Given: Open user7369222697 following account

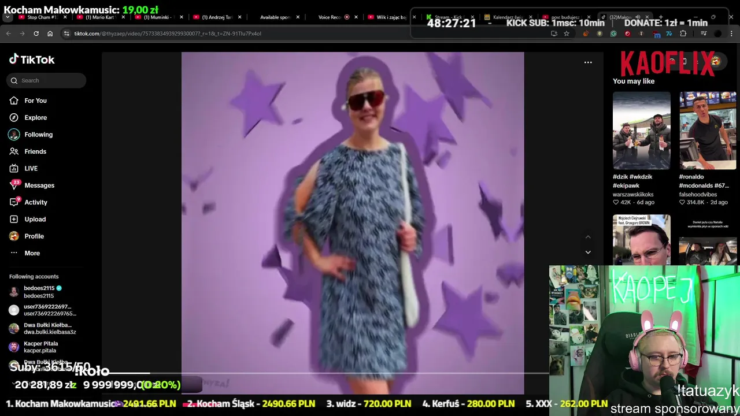Looking at the screenshot, I should (x=43, y=310).
